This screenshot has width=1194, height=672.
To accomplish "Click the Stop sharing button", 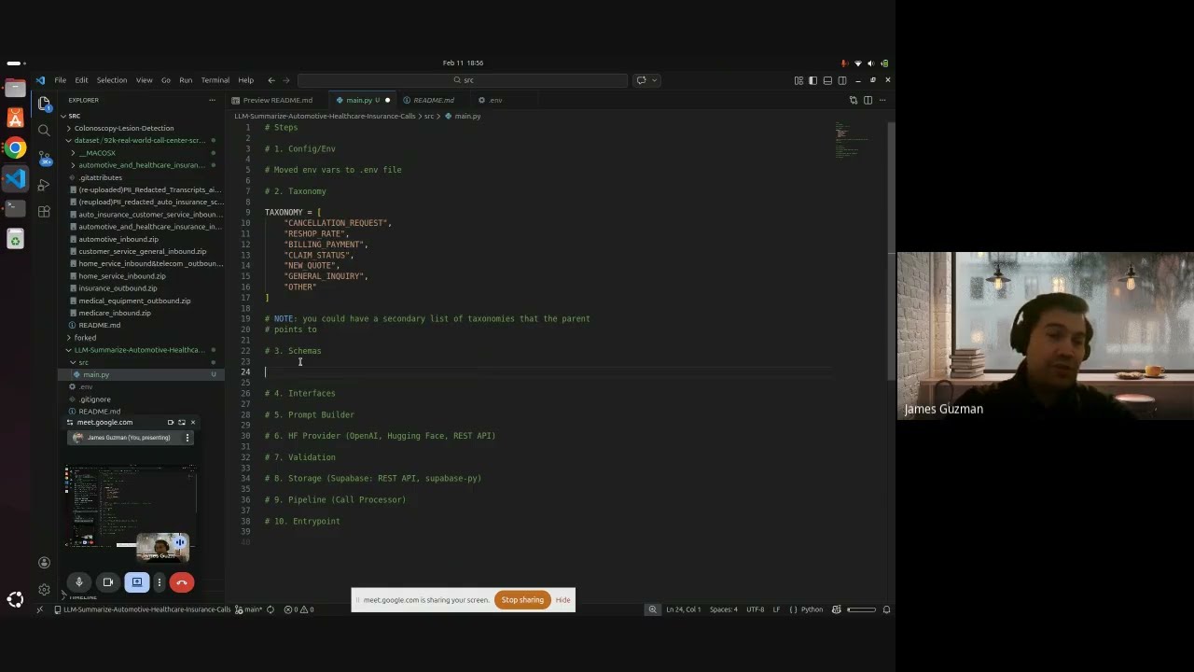I will point(522,600).
